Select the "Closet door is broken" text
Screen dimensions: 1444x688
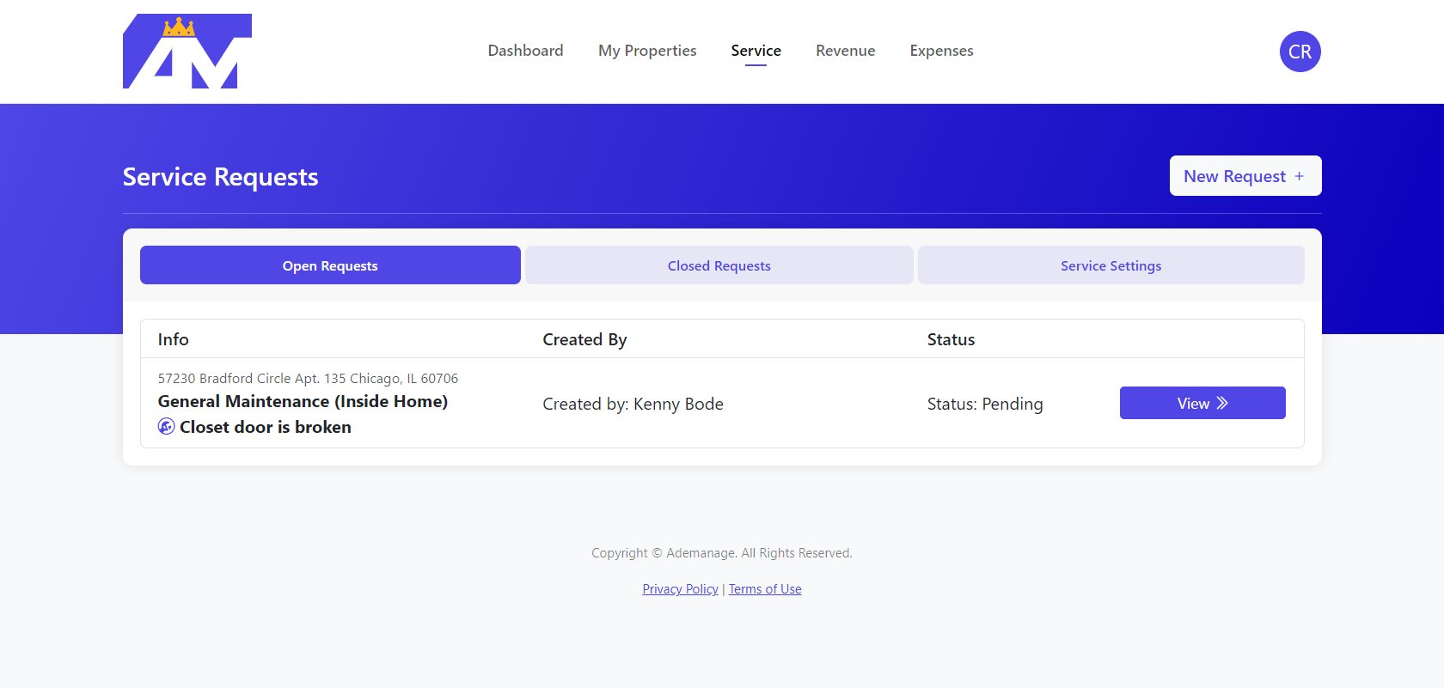click(x=265, y=427)
